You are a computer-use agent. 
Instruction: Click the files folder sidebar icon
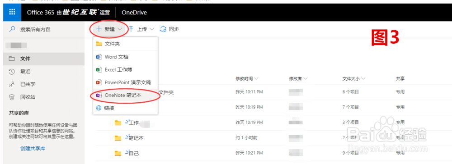[x=12, y=59]
